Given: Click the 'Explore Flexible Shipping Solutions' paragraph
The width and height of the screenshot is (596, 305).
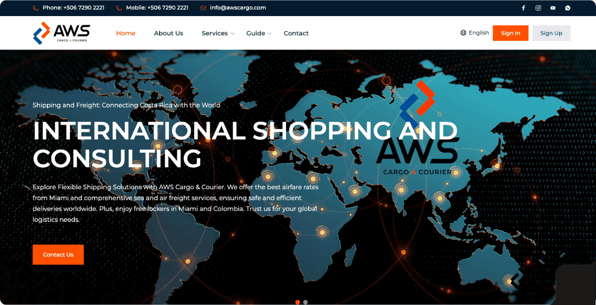Looking at the screenshot, I should click(175, 203).
